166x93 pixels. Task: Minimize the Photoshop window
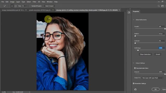tap(159, 2)
